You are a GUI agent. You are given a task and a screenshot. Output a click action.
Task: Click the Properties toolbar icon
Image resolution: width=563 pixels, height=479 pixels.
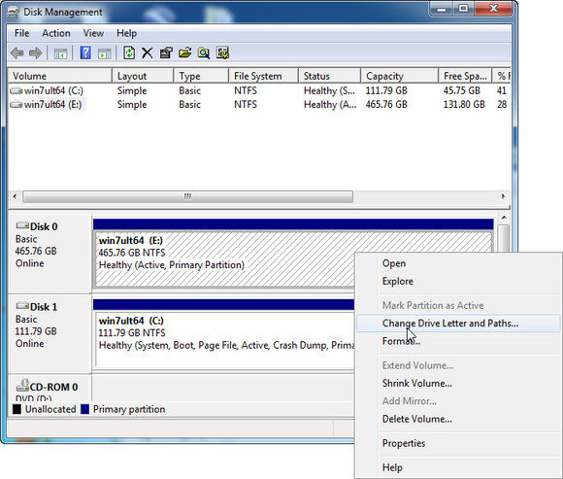click(166, 53)
